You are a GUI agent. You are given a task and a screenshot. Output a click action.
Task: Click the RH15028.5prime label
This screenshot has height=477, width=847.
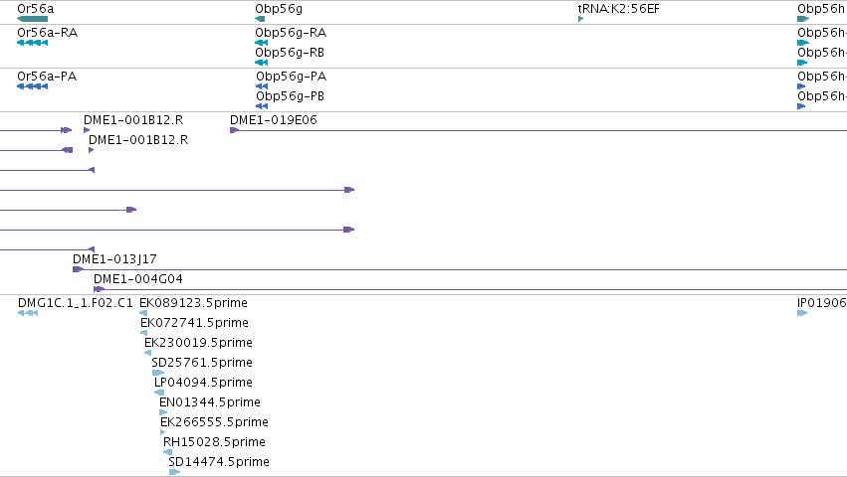click(214, 442)
